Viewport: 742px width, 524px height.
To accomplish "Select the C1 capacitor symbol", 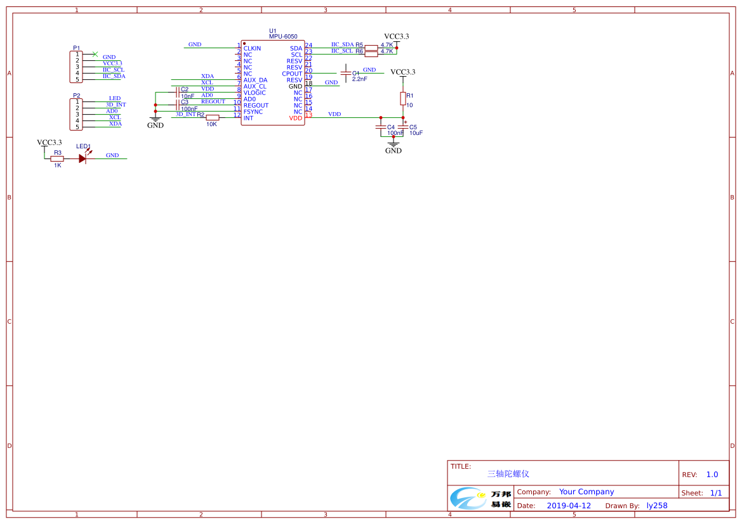I will point(346,73).
